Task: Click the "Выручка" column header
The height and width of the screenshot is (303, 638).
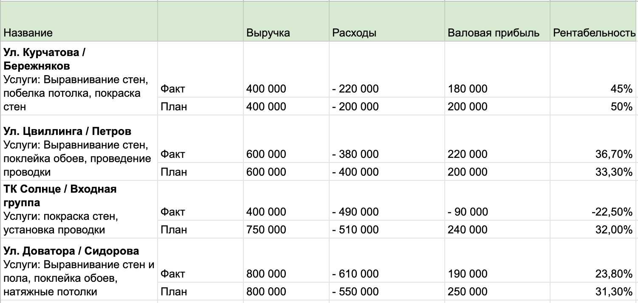Action: coord(268,33)
